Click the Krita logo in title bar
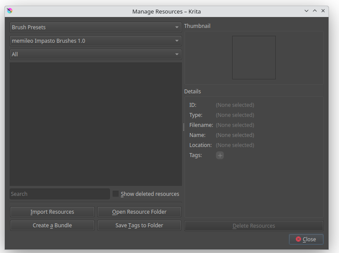Screen dimensions: 339x253 10,11
